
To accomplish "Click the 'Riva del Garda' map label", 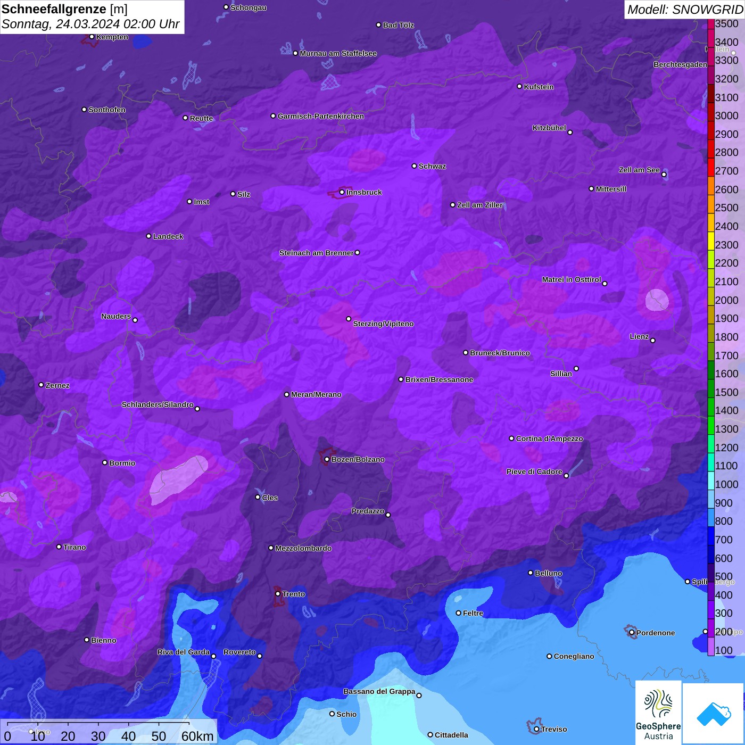I will point(184,652).
